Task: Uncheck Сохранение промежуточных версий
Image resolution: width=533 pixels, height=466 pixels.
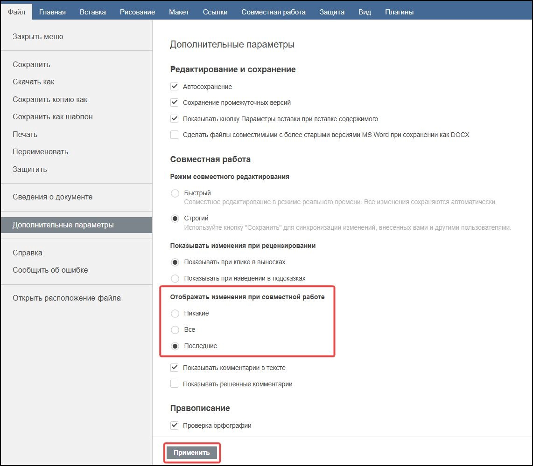Action: pos(175,103)
